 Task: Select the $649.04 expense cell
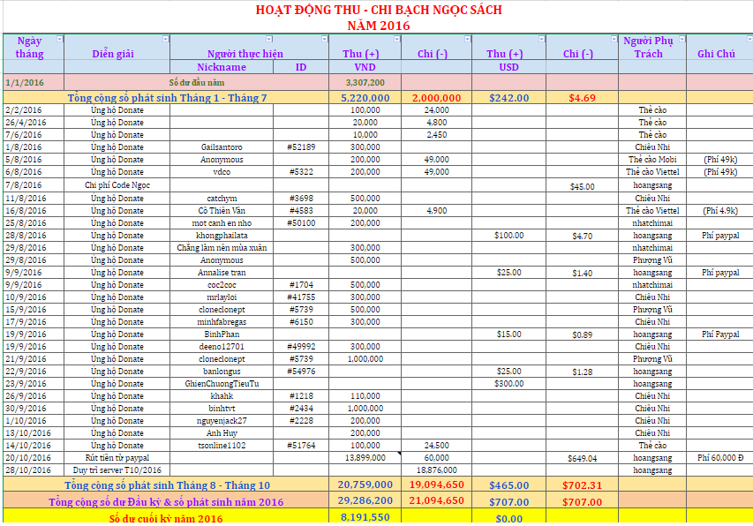pyautogui.click(x=582, y=458)
